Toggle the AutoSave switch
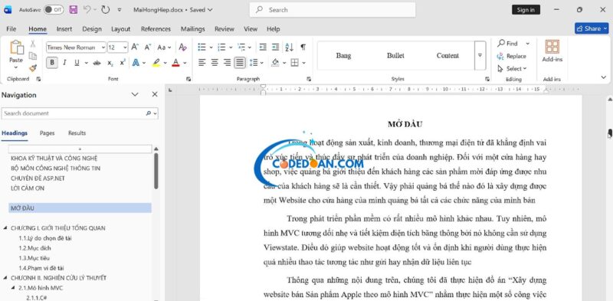This screenshot has width=613, height=301. [54, 10]
